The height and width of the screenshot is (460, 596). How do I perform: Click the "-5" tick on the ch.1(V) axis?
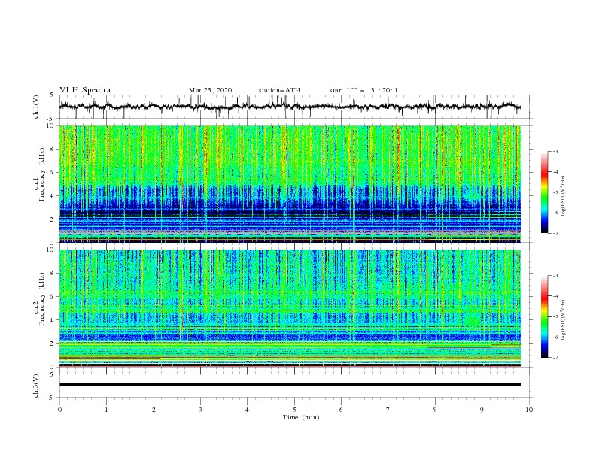pos(51,119)
